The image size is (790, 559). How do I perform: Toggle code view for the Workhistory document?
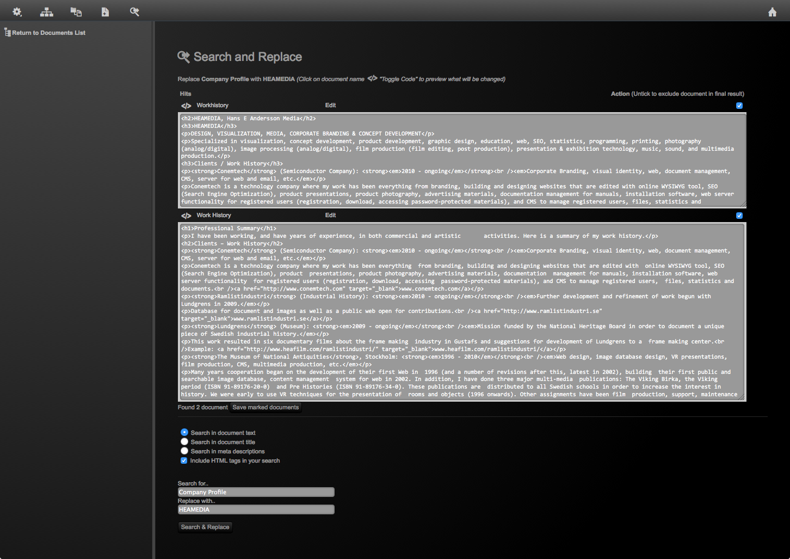186,106
